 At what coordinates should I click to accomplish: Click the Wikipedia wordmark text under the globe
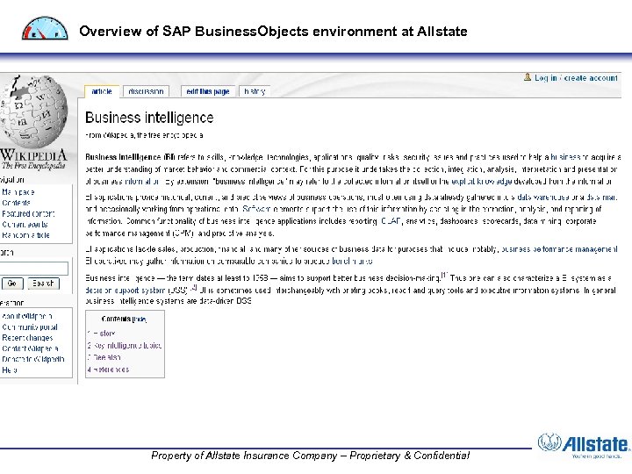[34, 155]
